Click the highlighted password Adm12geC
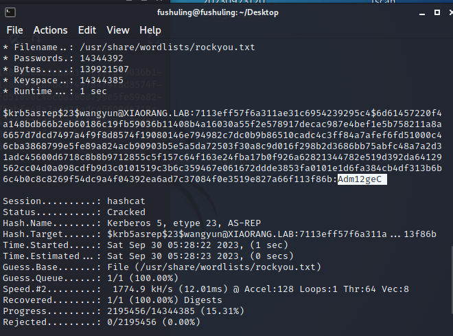Image resolution: width=453 pixels, height=336 pixels. [362, 179]
